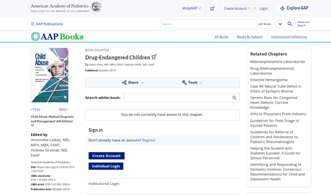Go to Next chapter
The height and width of the screenshot is (195, 331).
click(64, 110)
